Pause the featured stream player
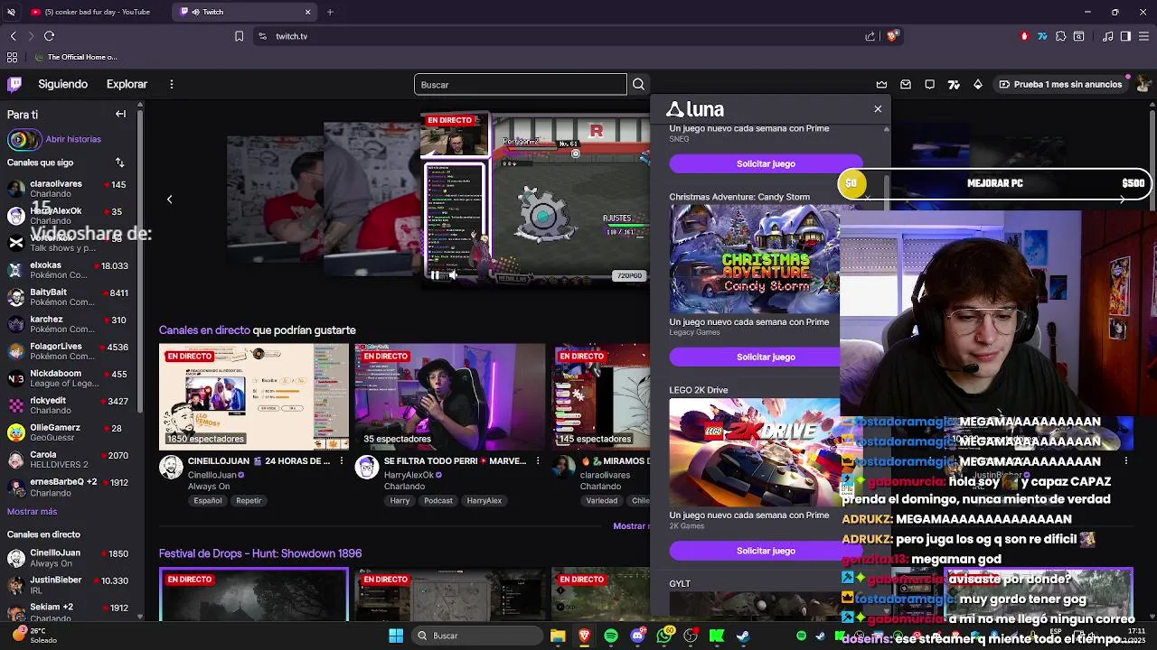 [435, 275]
